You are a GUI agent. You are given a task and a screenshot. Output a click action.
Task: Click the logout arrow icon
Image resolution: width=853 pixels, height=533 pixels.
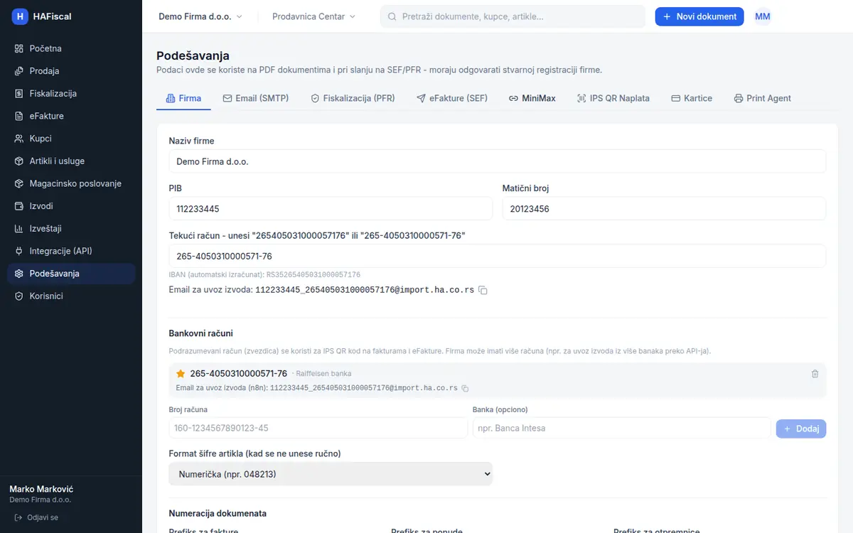point(18,517)
